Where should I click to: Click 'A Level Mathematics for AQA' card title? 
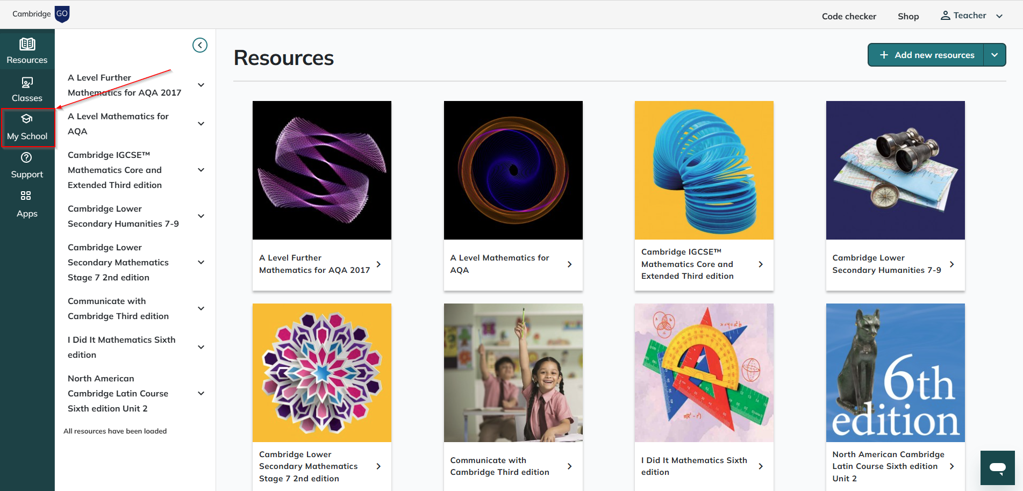pos(500,264)
